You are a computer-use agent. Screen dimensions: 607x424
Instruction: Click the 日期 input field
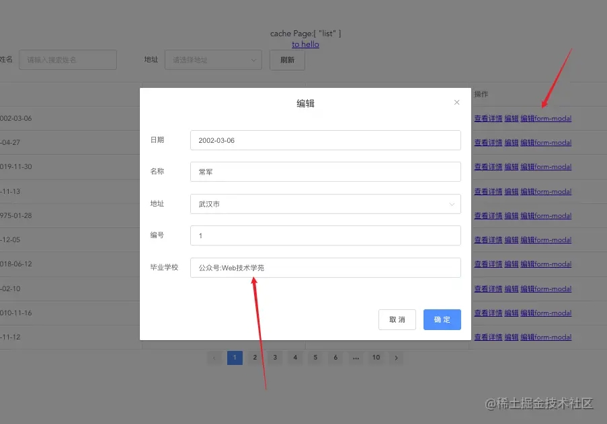pos(325,140)
